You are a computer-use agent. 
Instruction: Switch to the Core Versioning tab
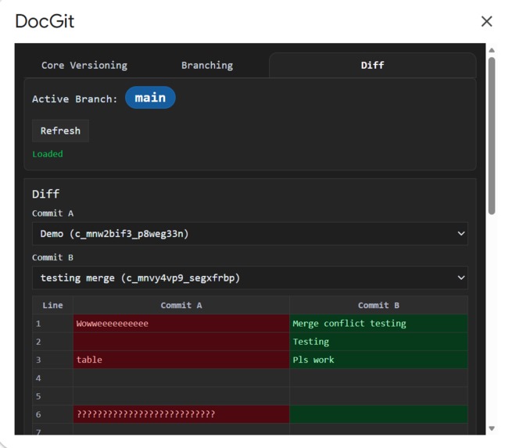pos(84,66)
